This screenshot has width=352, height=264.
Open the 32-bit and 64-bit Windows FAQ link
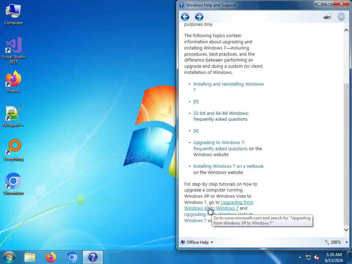pos(221,116)
